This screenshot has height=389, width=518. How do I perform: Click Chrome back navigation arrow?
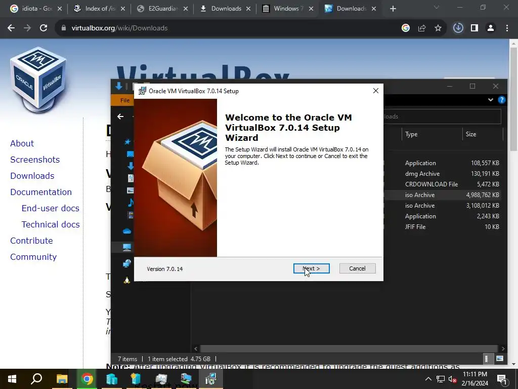(11, 28)
